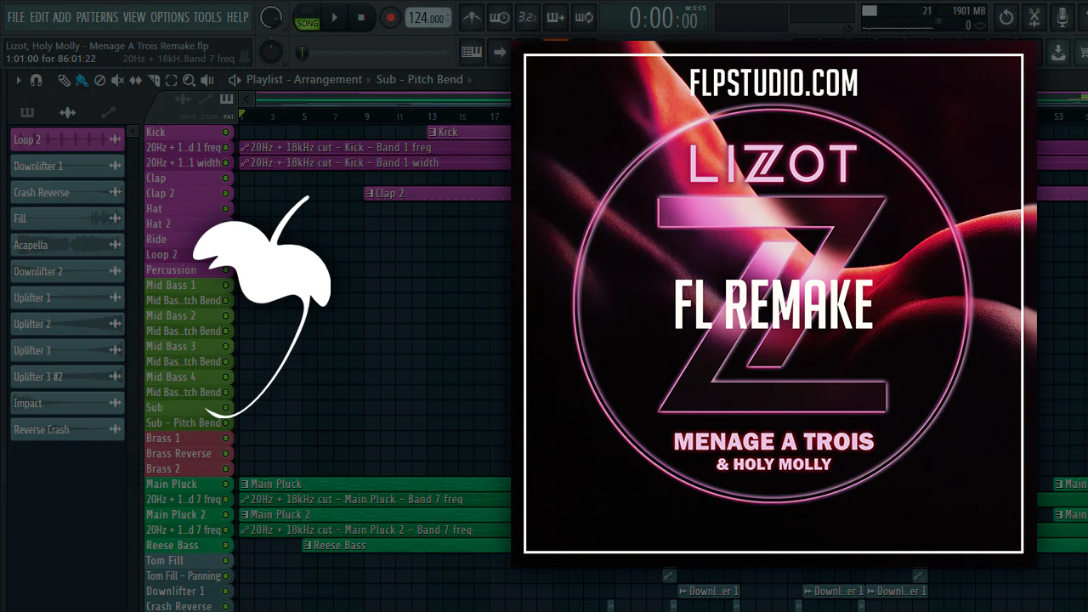Enable typing keyboard to piano icon

tap(472, 53)
